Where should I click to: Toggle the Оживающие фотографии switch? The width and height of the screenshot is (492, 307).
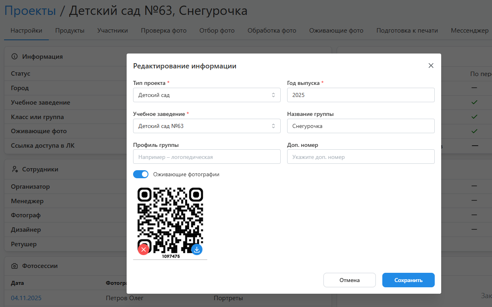(141, 174)
